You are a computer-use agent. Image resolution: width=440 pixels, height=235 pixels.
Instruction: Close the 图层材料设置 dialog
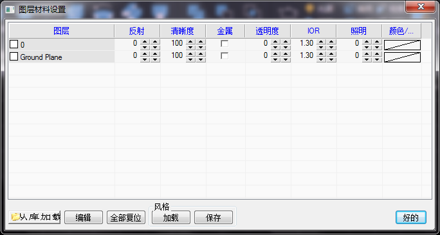(421, 7)
